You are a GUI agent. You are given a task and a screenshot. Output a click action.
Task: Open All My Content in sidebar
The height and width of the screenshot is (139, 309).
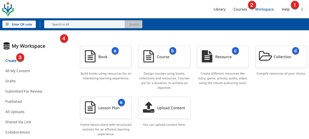point(18,71)
